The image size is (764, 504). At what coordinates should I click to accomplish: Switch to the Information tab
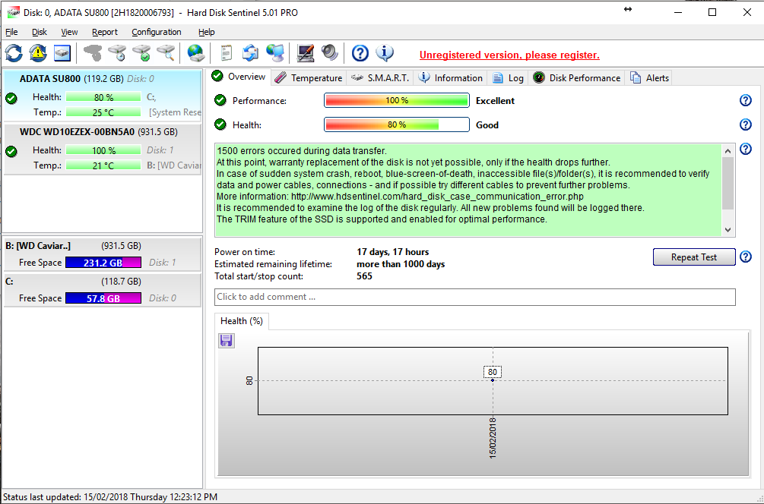point(451,78)
